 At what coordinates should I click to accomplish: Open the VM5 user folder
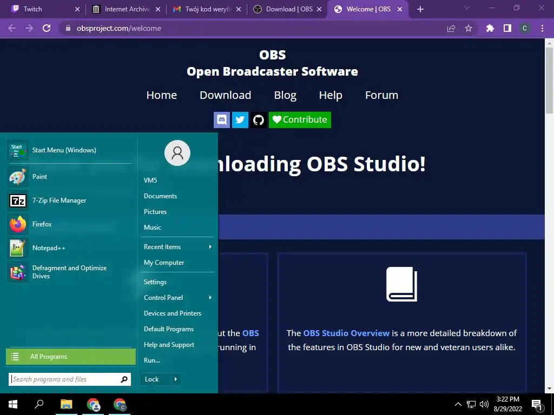pyautogui.click(x=150, y=180)
